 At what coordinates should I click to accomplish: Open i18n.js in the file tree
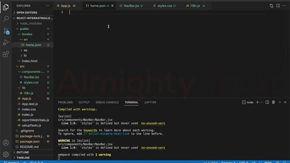coord(33,93)
